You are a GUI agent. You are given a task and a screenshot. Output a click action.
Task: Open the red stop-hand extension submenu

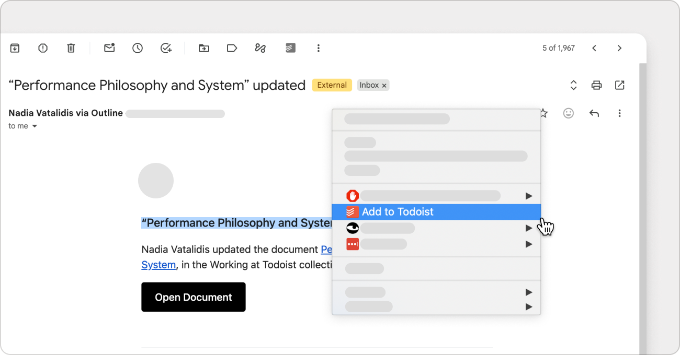click(x=436, y=196)
